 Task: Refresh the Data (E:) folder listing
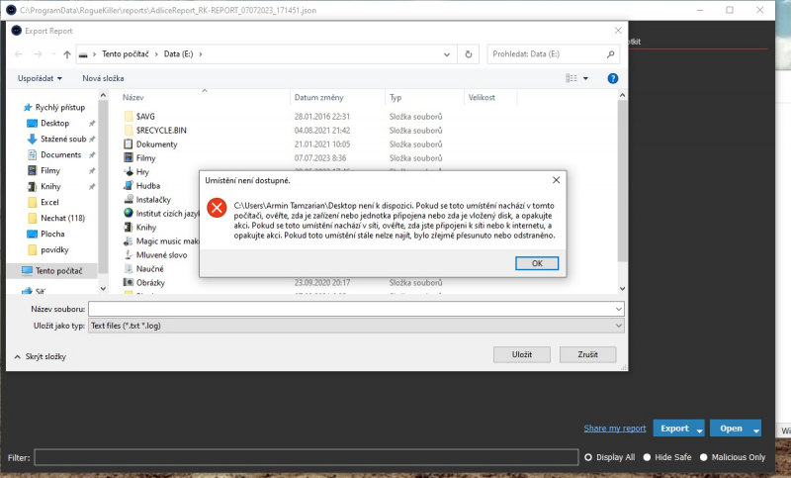[468, 54]
